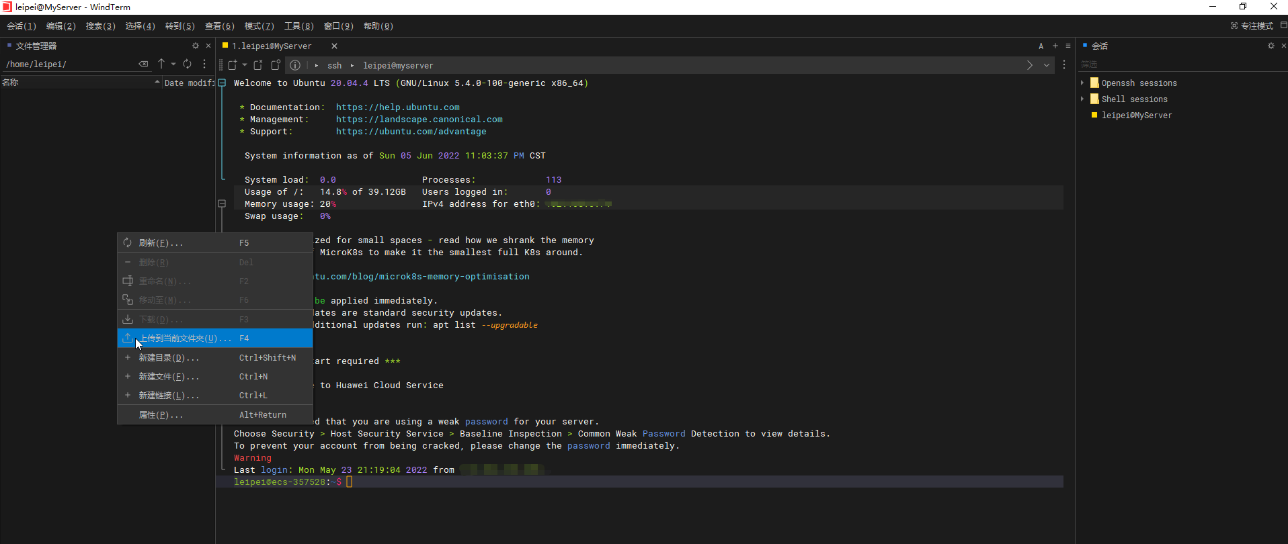Screen dimensions: 1288x544
Task: Expand the Openssh sessions folder
Action: 1082,83
